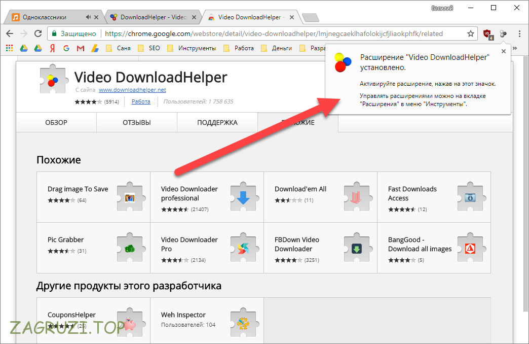Open the Drag image To Save title
Image resolution: width=529 pixels, height=344 pixels.
pyautogui.click(x=78, y=189)
